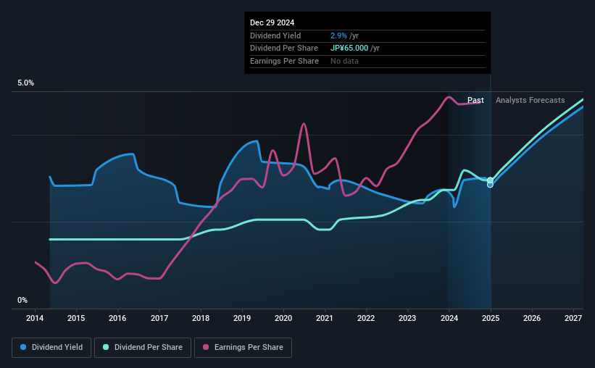This screenshot has width=595, height=368.
Task: Select the 2016 x-axis label
Action: [x=117, y=318]
